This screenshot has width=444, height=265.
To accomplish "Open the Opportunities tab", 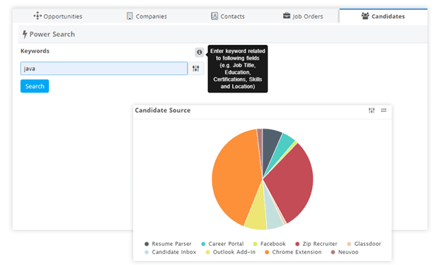I will click(58, 16).
